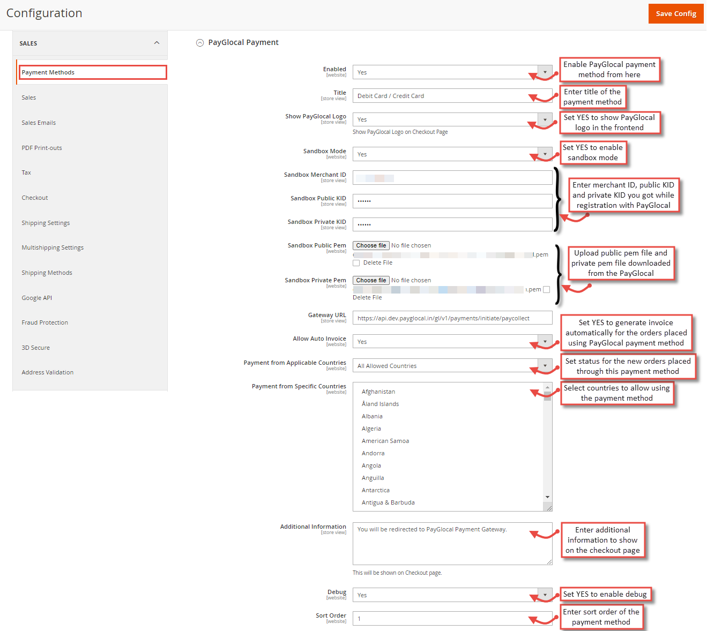
Task: Open Payment from Applicable Countries dropdown
Action: 452,366
